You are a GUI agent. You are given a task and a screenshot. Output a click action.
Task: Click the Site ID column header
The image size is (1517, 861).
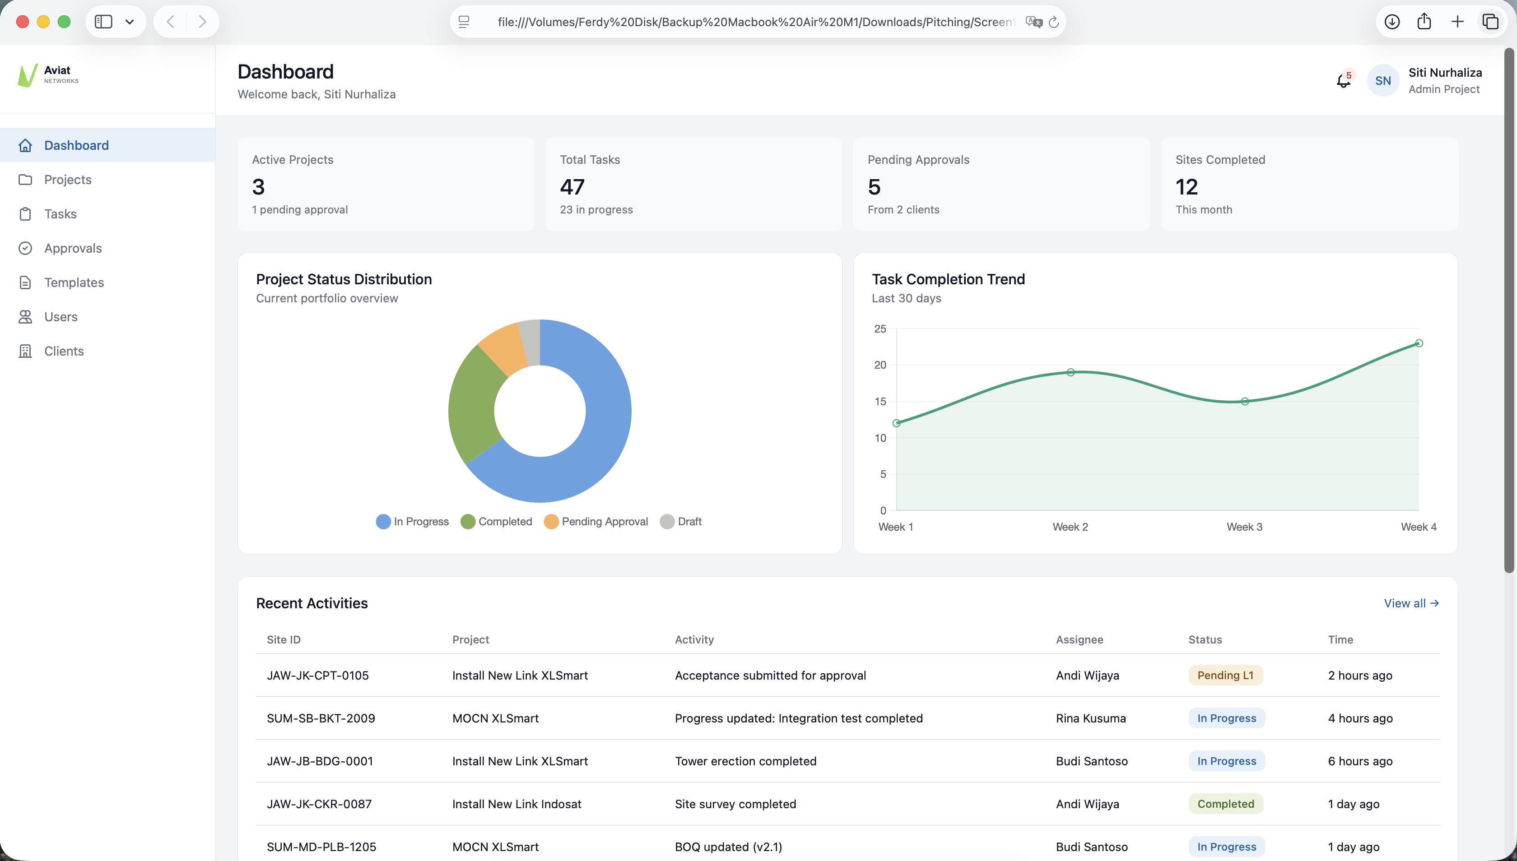click(x=284, y=639)
